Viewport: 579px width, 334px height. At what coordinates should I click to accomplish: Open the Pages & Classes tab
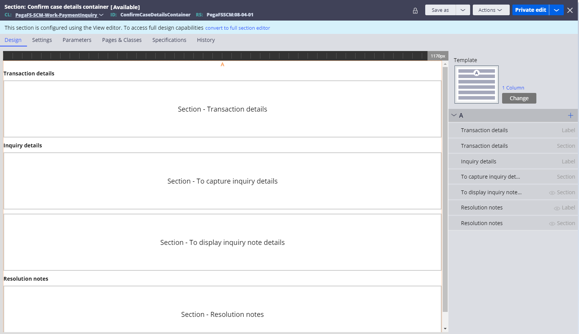coord(122,40)
